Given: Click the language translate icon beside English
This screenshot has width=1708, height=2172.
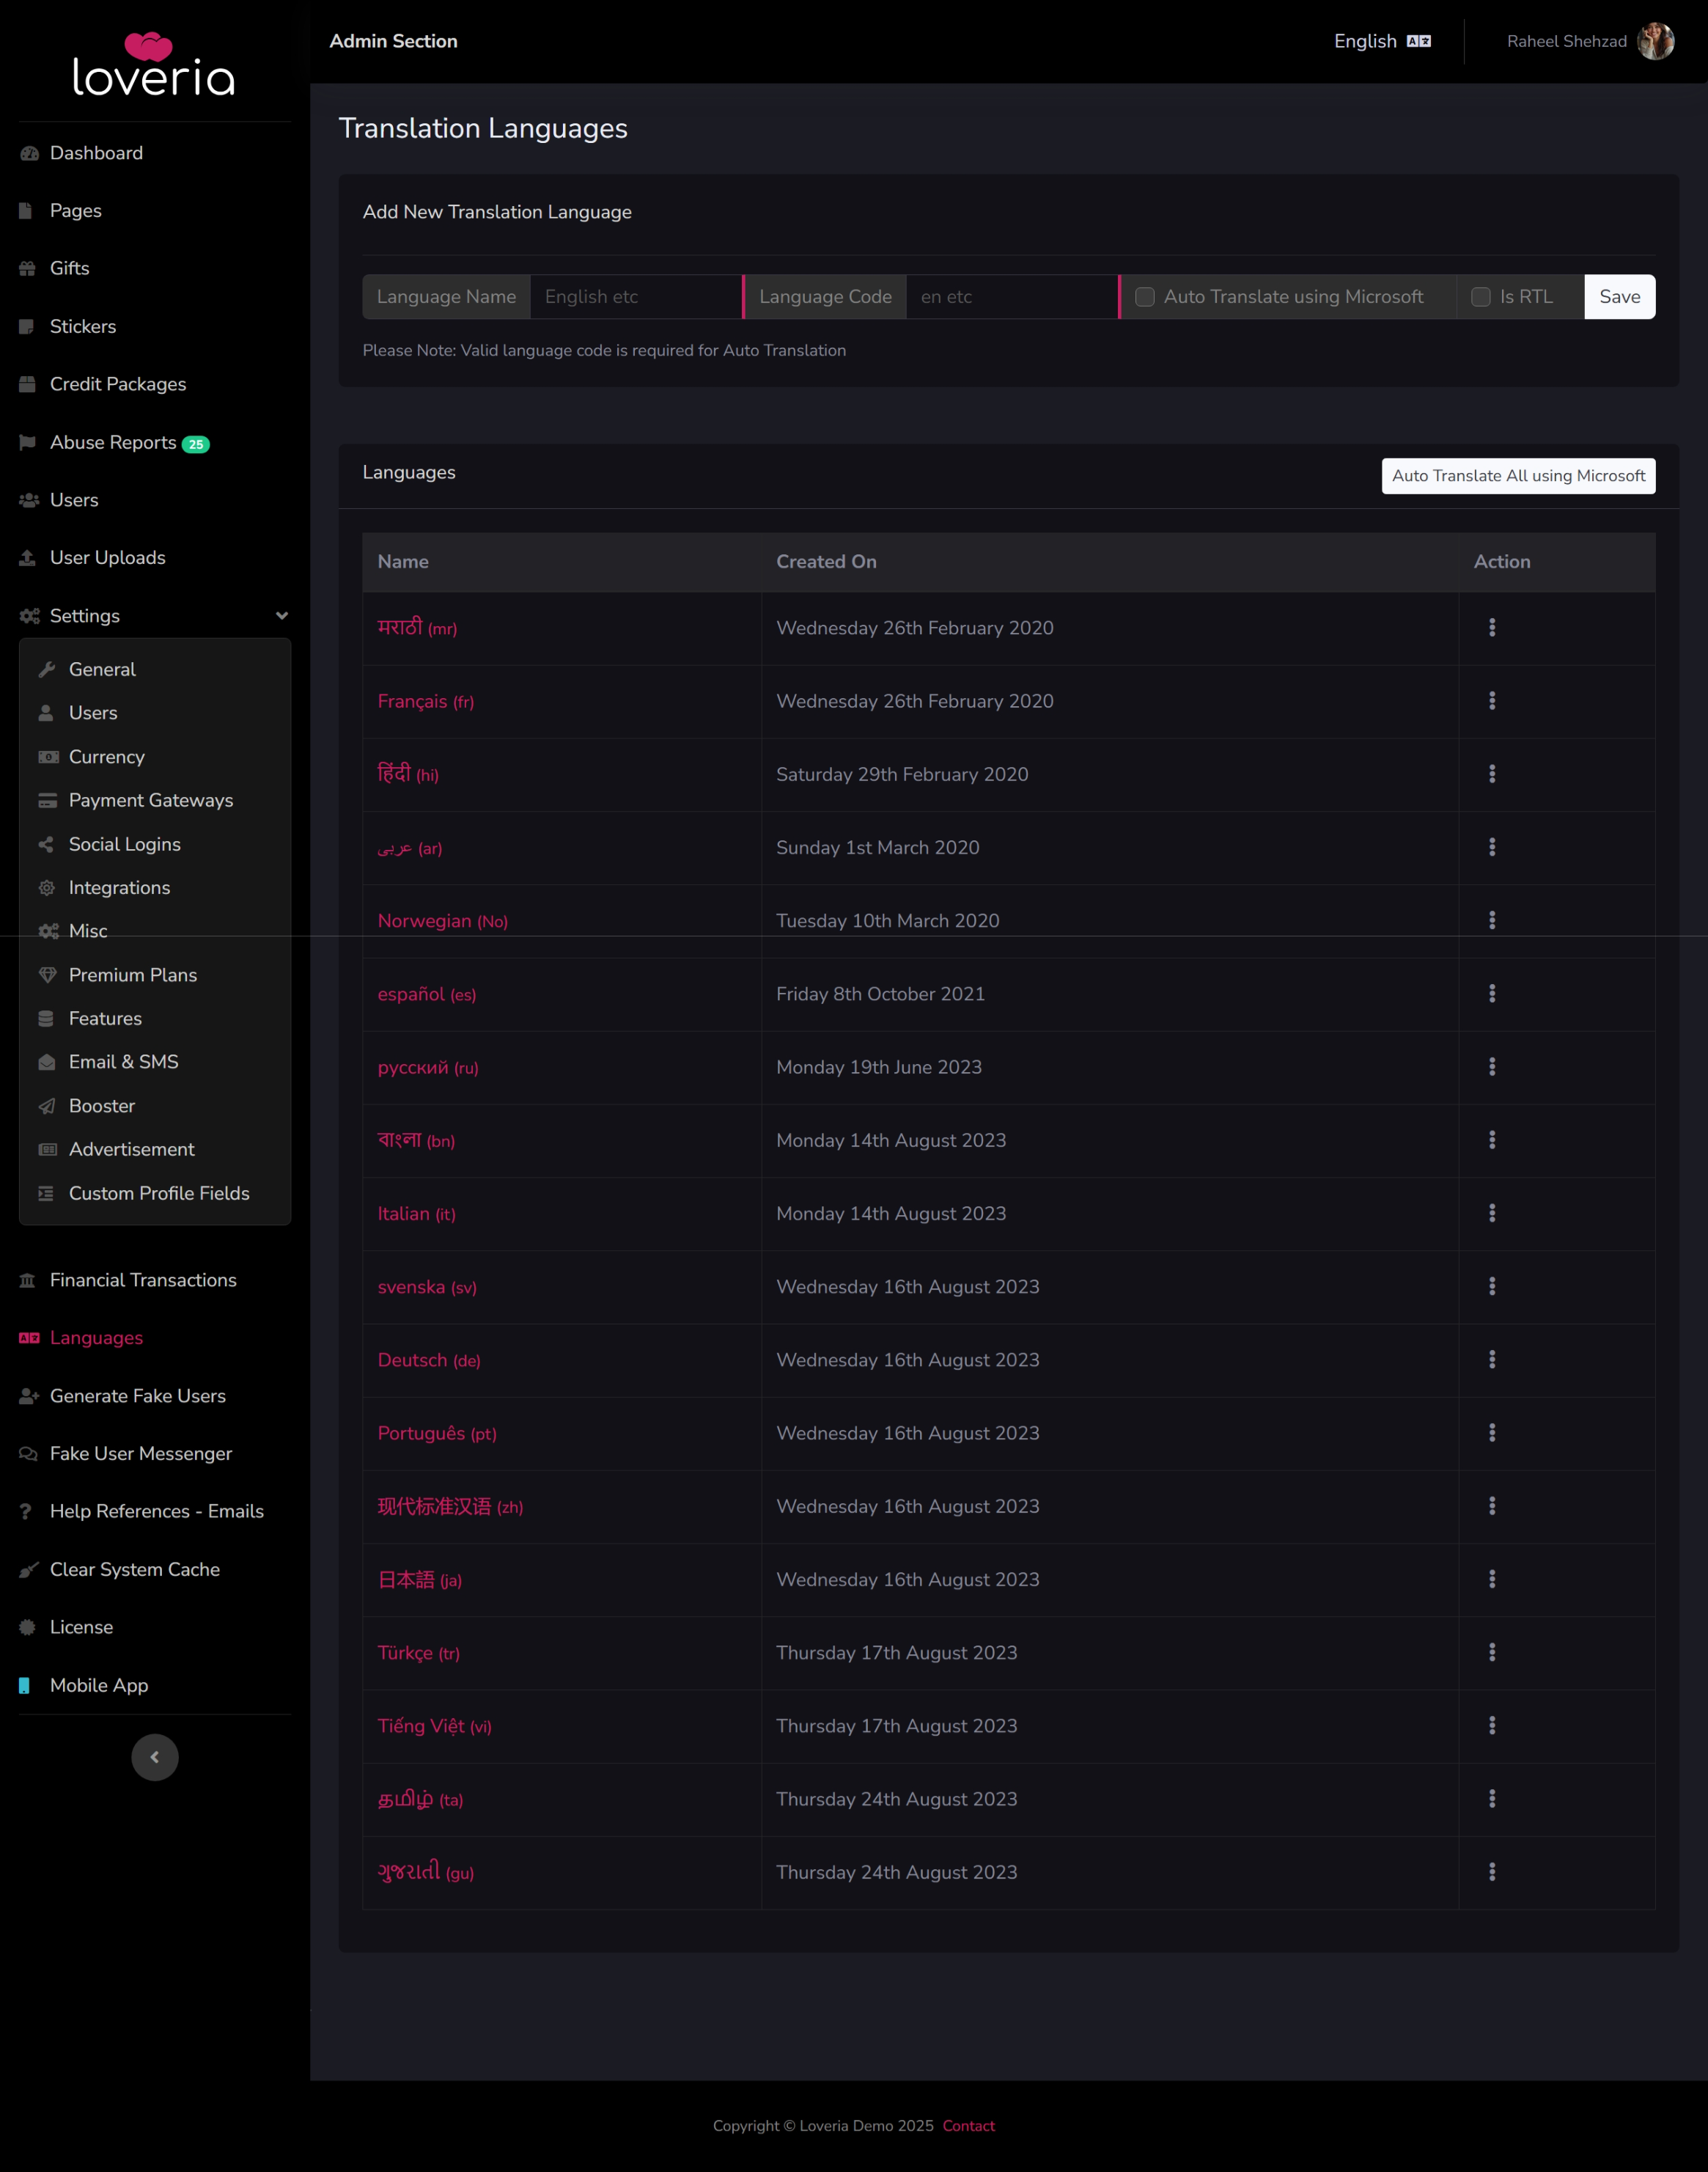Looking at the screenshot, I should (1418, 41).
